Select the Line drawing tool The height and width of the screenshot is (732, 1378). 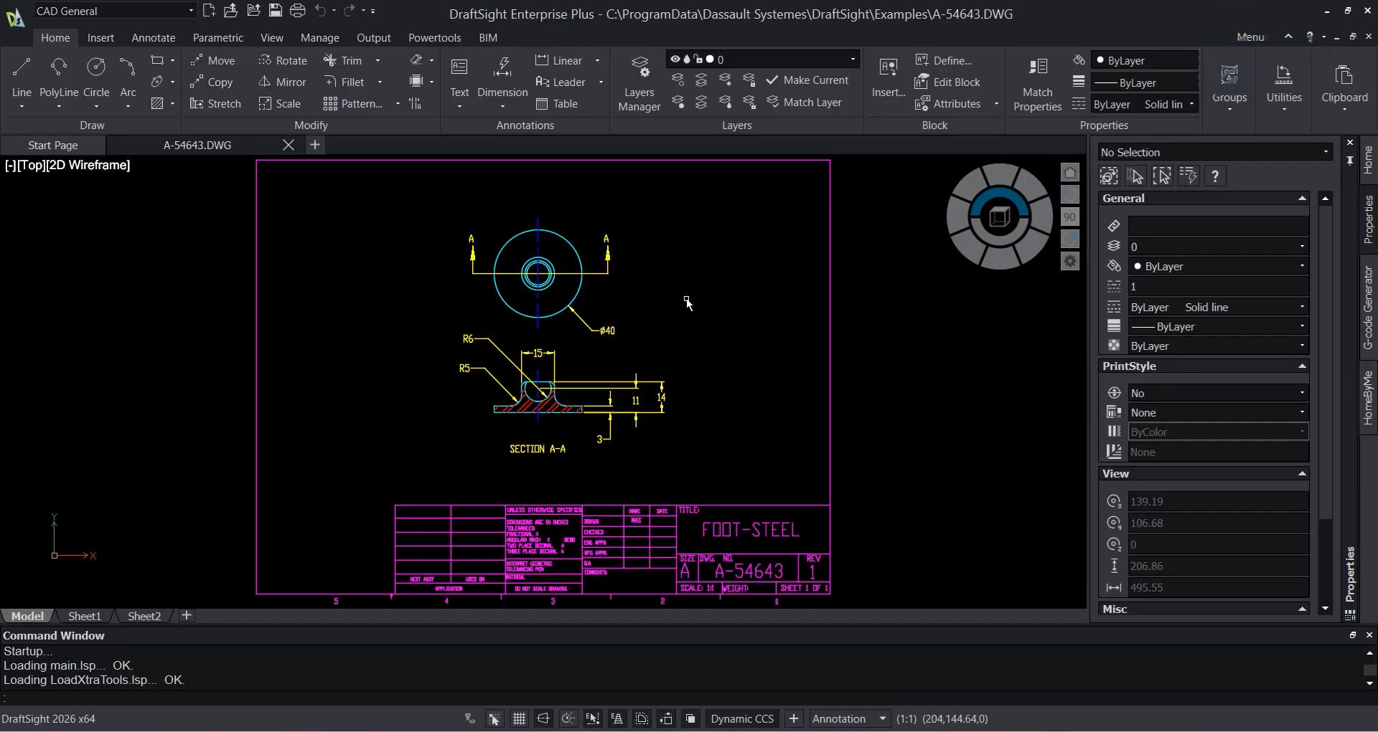click(22, 77)
